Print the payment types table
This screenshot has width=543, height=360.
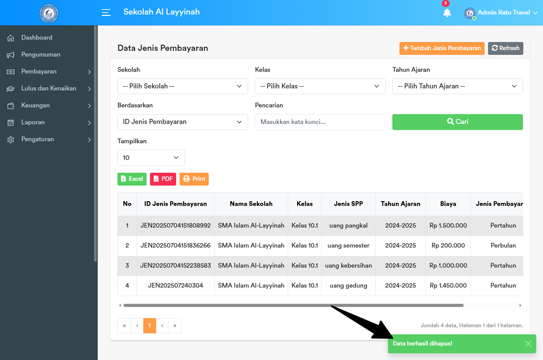(194, 179)
